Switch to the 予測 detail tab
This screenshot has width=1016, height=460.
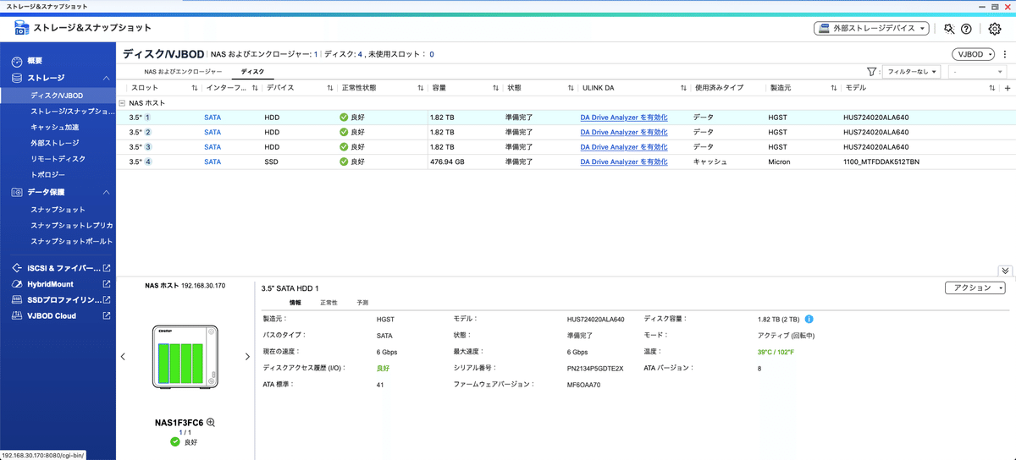coord(362,302)
